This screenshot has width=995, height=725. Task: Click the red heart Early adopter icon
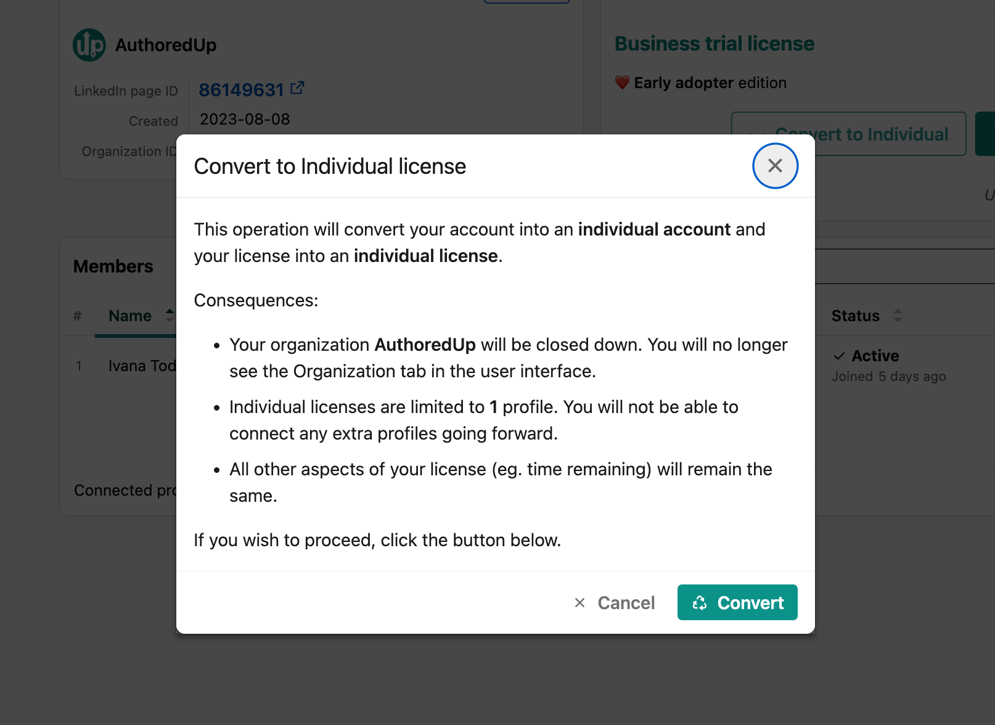click(622, 83)
